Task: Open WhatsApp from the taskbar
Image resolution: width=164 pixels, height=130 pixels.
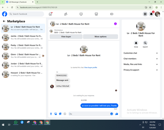Action: pos(16,122)
